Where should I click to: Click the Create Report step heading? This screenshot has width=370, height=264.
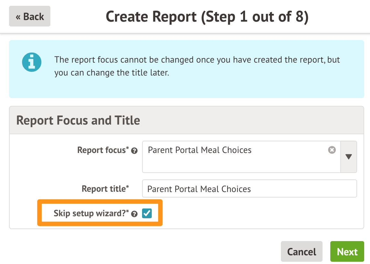pos(207,16)
